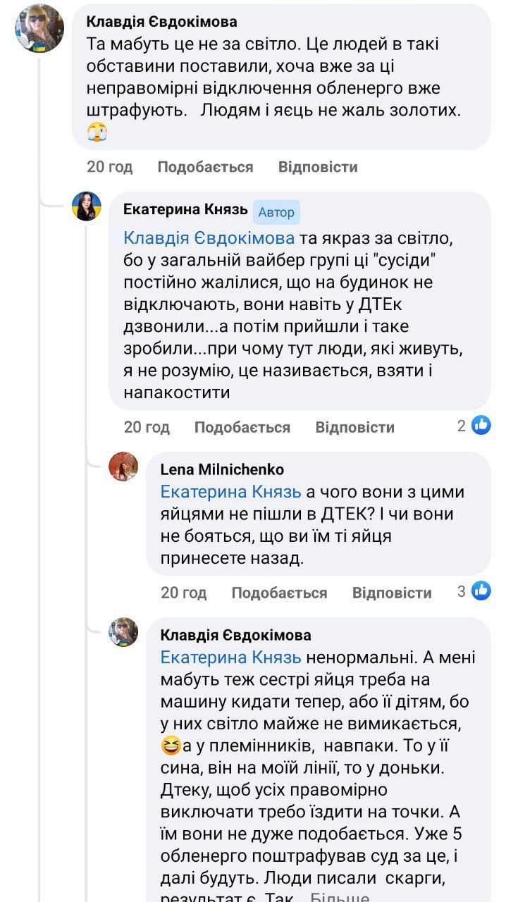Viewport: 506px width, 902px height.
Task: Open Клавдія Євдокімова's top profile avatar
Action: pyautogui.click(x=39, y=28)
